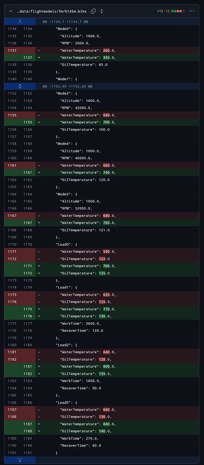
Task: Click the "Load1": { code line
Action: [66, 288]
